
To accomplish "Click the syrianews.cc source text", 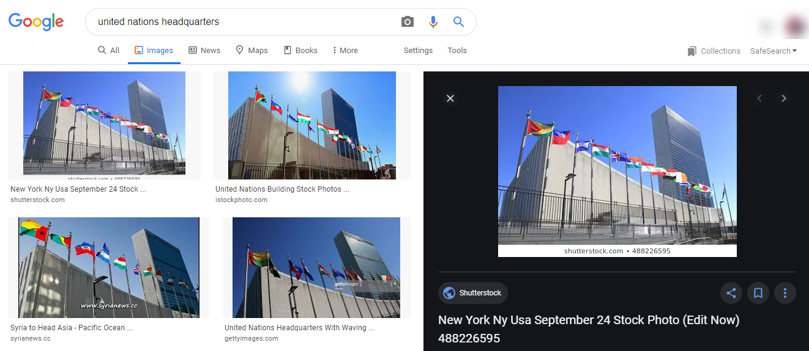I will pyautogui.click(x=31, y=338).
